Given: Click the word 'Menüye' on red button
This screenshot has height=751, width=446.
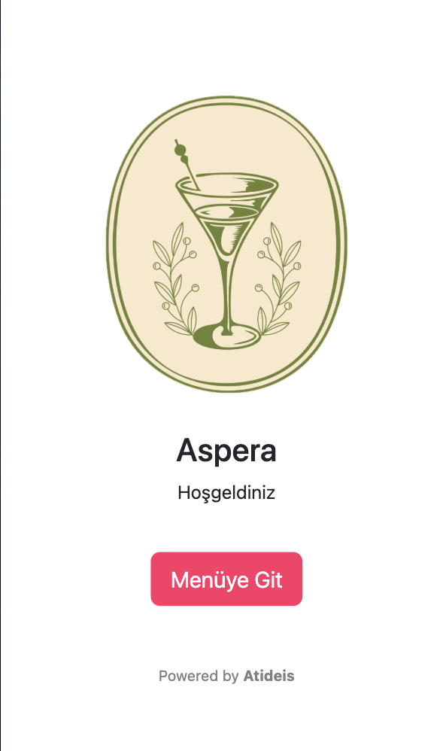Looking at the screenshot, I should click(210, 579).
